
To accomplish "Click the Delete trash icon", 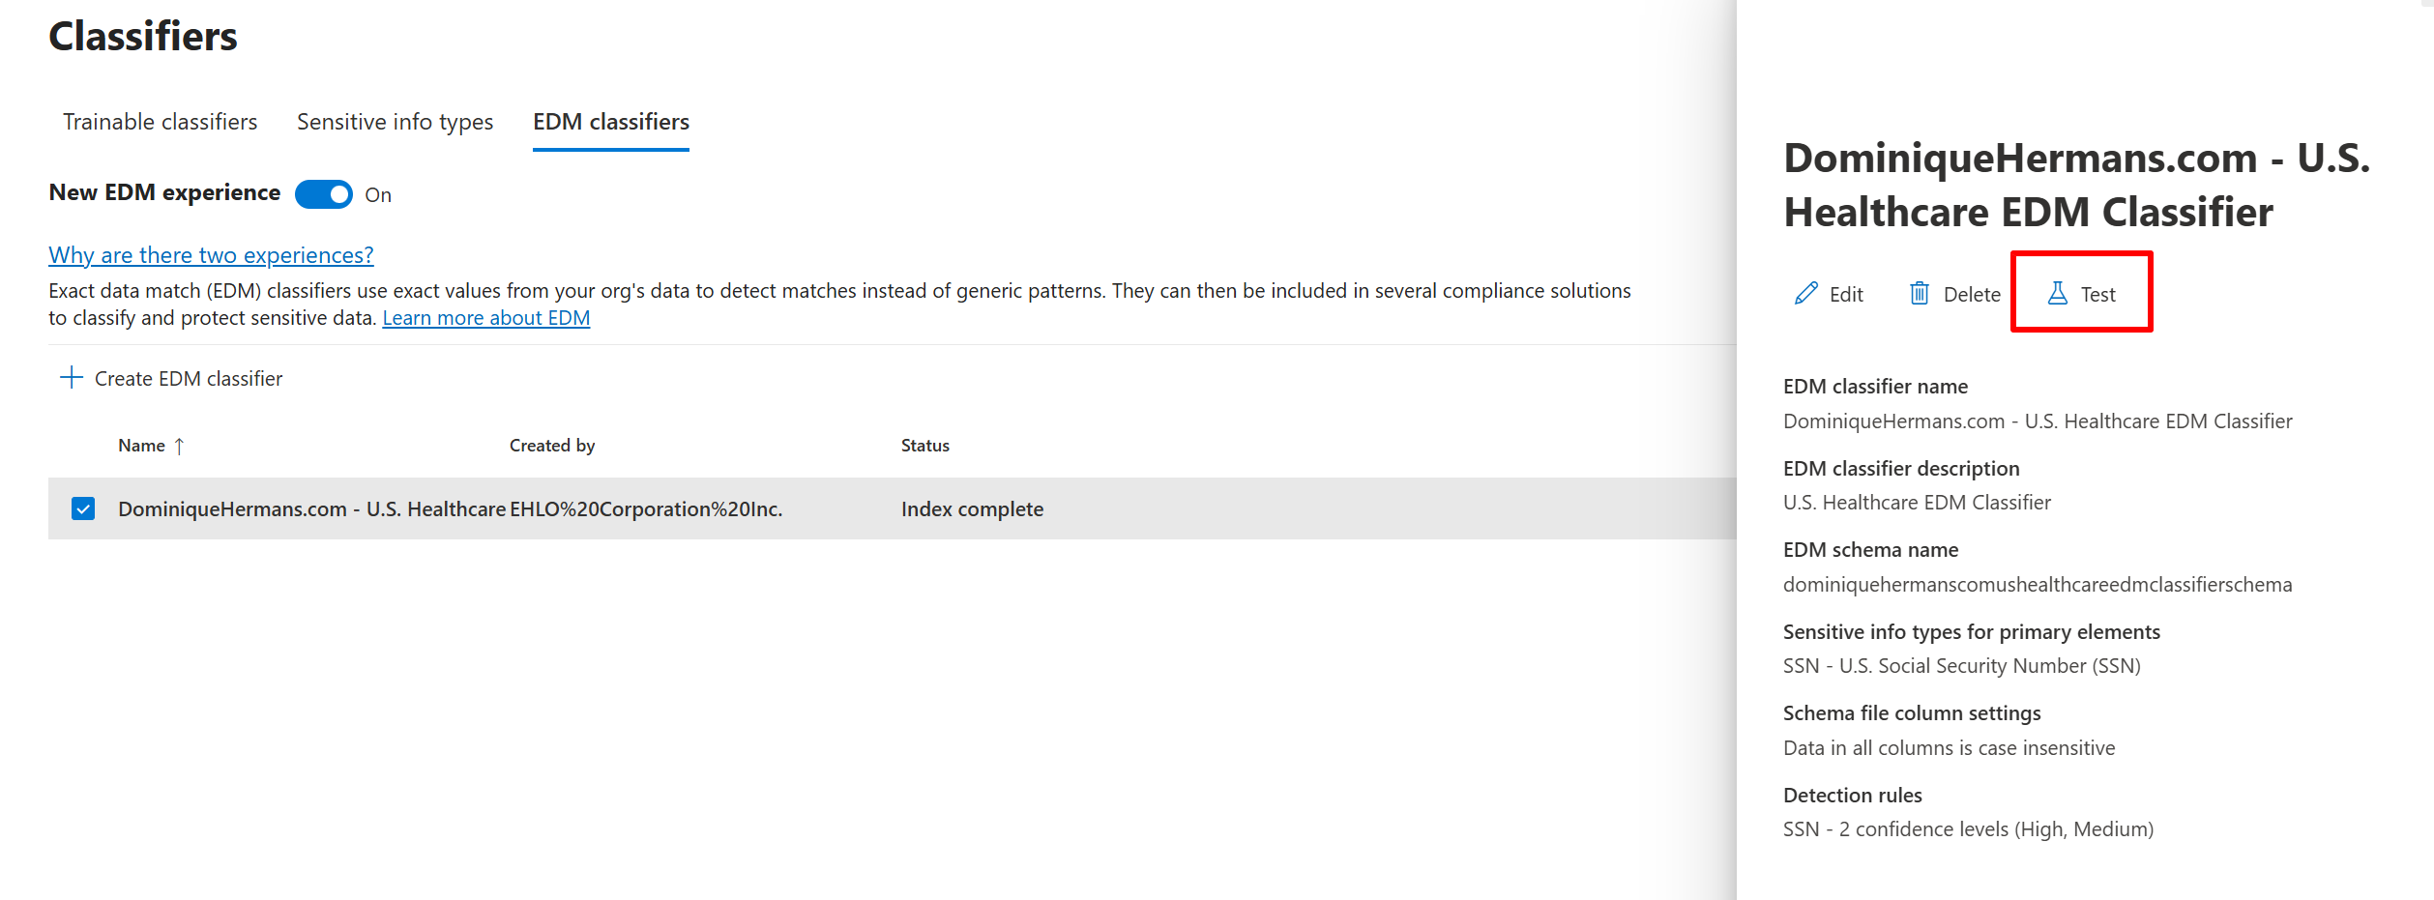I will pyautogui.click(x=1920, y=293).
